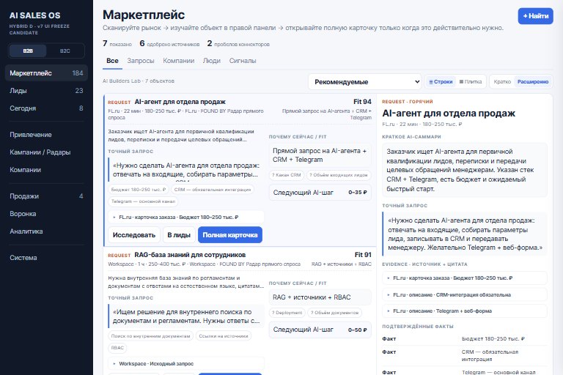Viewport: 563px width, 375px height.
Task: Click ? Объём входящих лидов chip
Action: coord(339,175)
